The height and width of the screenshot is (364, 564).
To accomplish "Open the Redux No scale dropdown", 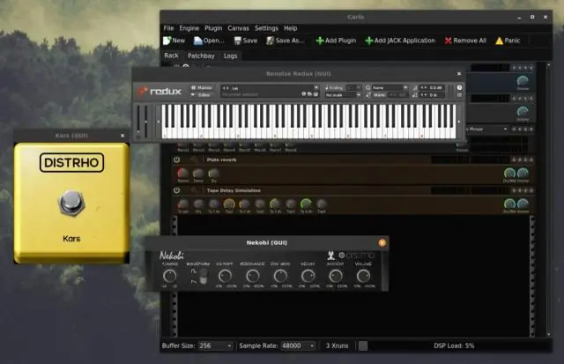I will (343, 95).
